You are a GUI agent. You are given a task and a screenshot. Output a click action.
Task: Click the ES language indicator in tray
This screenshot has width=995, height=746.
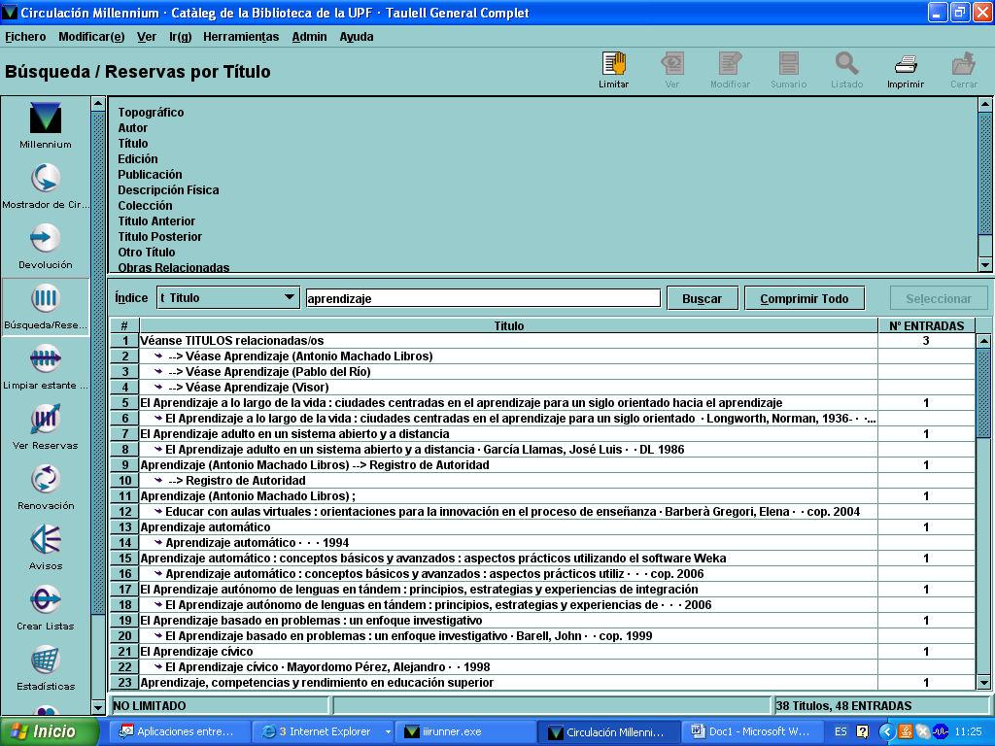(841, 731)
